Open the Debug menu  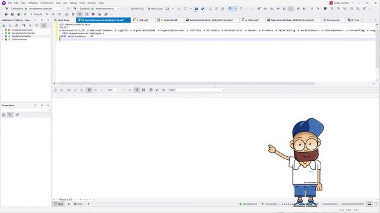pyautogui.click(x=73, y=3)
